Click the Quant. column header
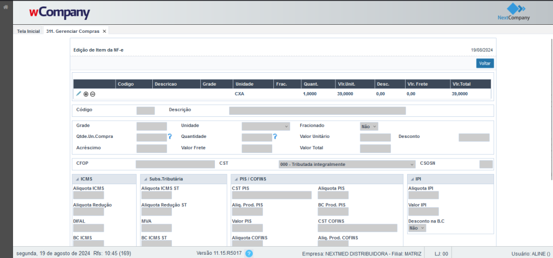This screenshot has height=258, width=553. (318, 84)
